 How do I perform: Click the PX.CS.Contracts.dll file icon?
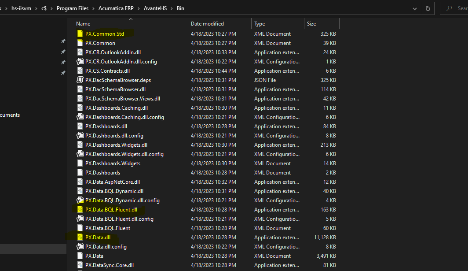pos(80,71)
